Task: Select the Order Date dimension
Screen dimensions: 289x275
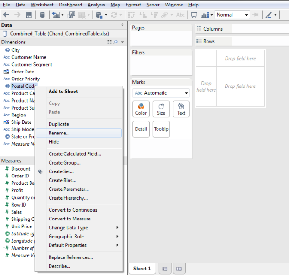Action: [x=23, y=72]
